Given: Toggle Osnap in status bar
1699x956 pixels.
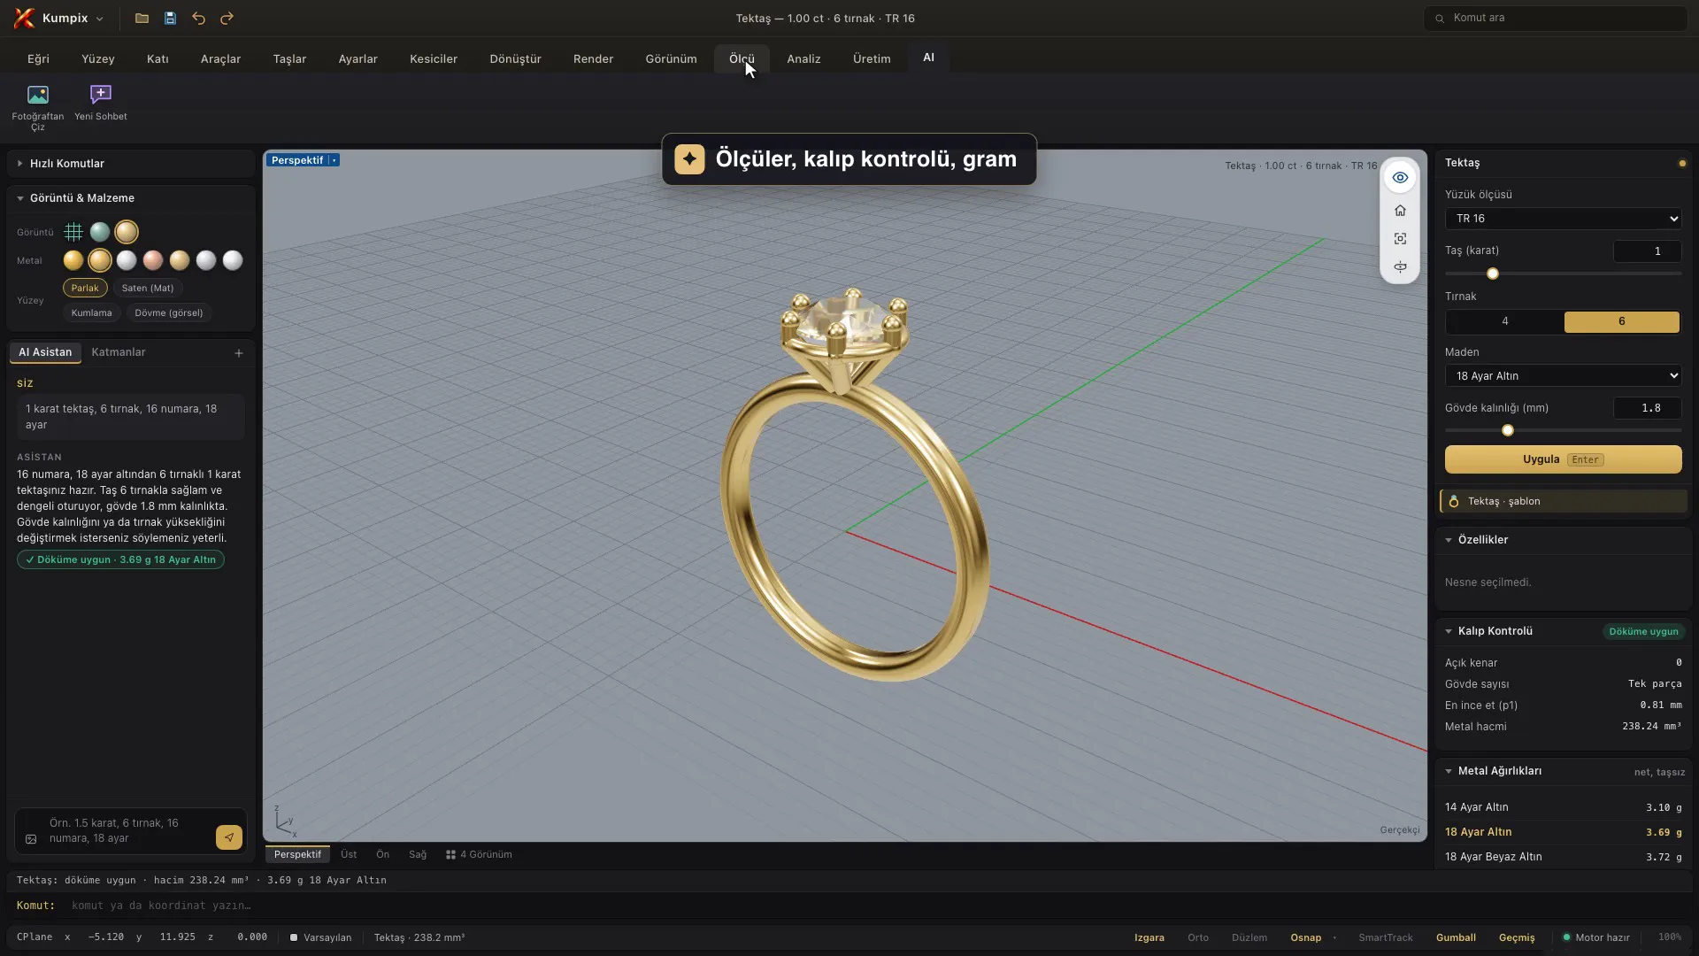Looking at the screenshot, I should [1305, 937].
